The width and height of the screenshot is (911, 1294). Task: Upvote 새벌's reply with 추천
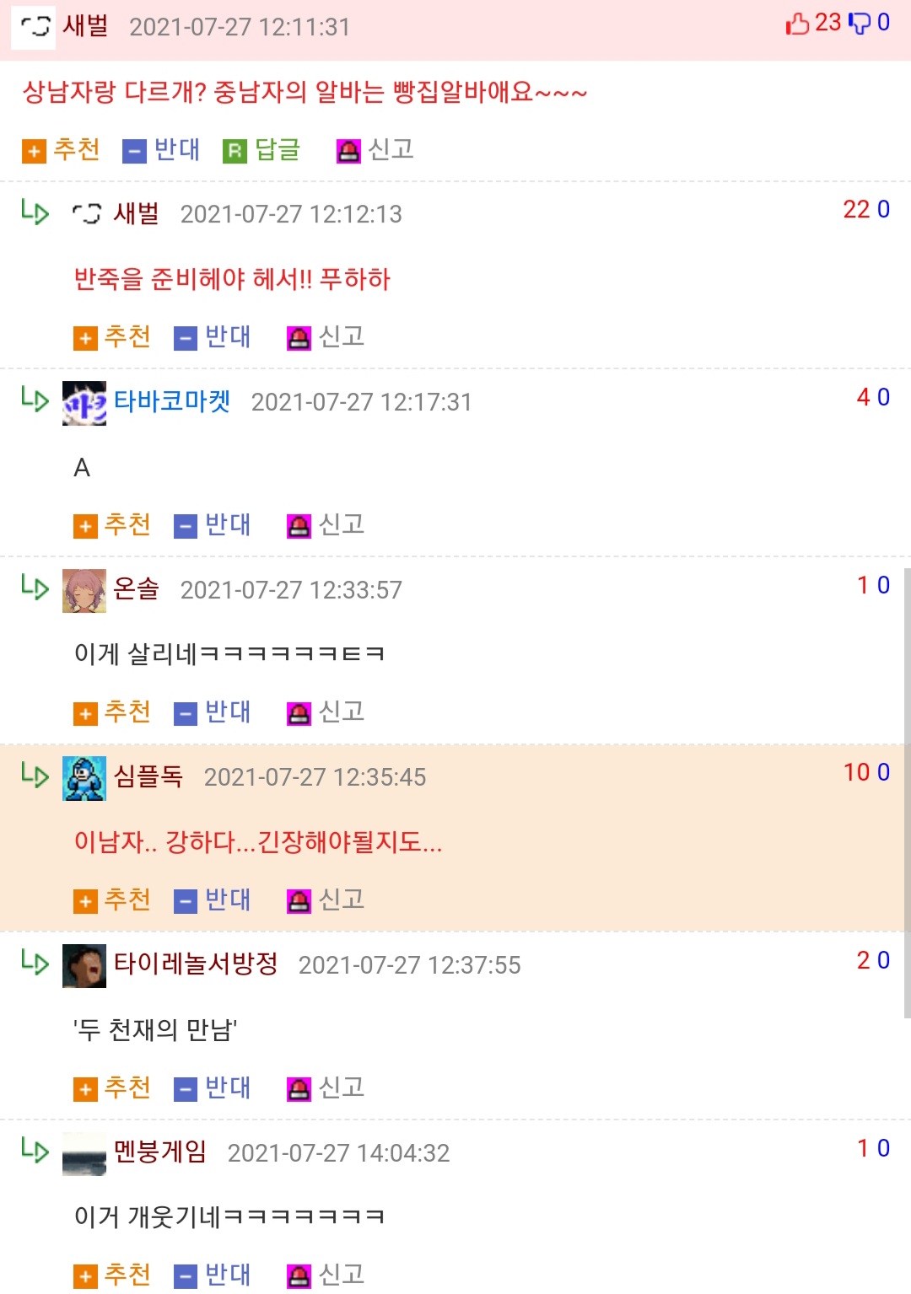point(112,337)
